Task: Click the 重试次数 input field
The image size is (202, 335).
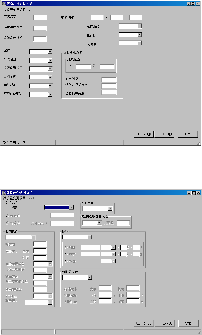Action: (40, 18)
